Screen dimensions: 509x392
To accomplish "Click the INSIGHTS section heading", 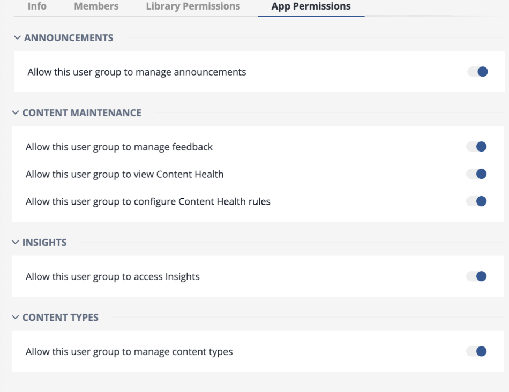I will click(44, 243).
